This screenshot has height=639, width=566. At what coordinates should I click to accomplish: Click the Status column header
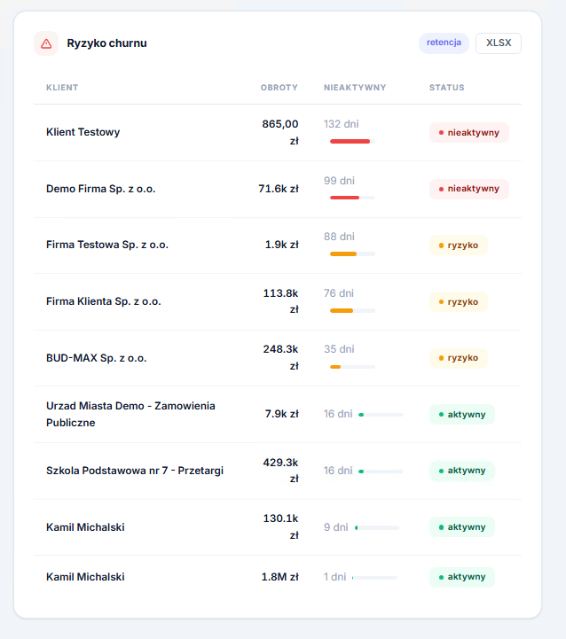coord(446,88)
